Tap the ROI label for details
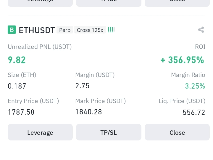This screenshot has width=213, height=160. tap(200, 47)
